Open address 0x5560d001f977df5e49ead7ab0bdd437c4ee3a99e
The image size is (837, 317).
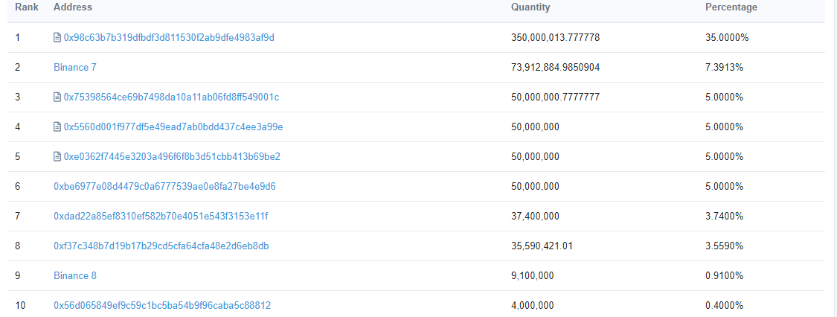pyautogui.click(x=173, y=127)
